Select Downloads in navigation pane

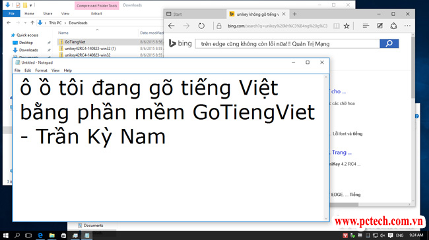coord(28,50)
